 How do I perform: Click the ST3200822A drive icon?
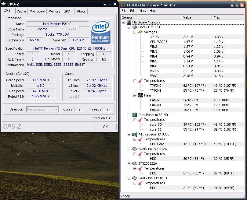coord(135,163)
